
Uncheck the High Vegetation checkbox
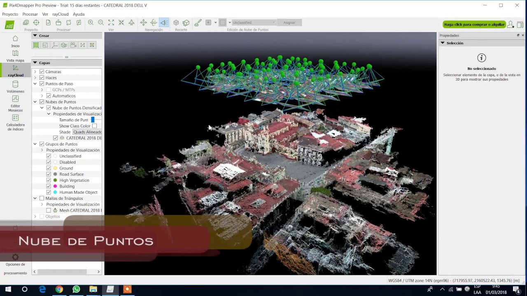[x=49, y=180]
